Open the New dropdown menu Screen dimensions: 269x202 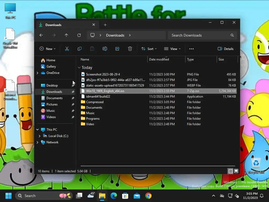(48, 49)
